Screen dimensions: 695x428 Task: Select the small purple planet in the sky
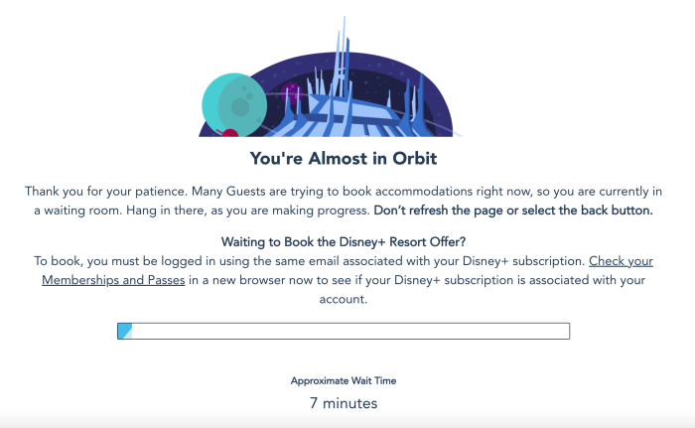tap(291, 92)
